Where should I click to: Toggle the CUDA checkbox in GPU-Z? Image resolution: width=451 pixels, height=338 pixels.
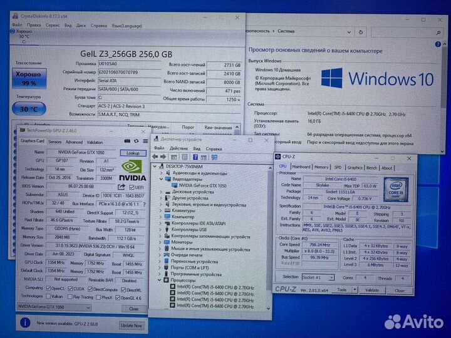tap(70, 289)
